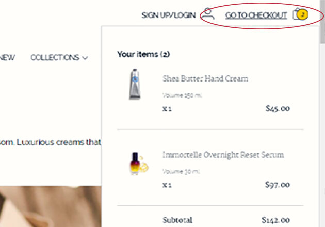Open Immortelle Overnight Reset Serum title

(223, 155)
